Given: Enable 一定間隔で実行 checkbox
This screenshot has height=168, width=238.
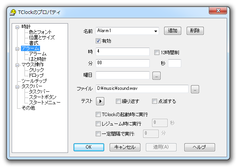Looking at the screenshot, I should pyautogui.click(x=98, y=134).
